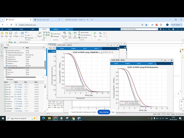Click the restore view icon on 16QAM axes toolbar

[x=112, y=52]
